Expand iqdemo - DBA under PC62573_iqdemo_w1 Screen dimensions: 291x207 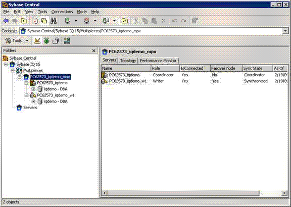coord(33,101)
